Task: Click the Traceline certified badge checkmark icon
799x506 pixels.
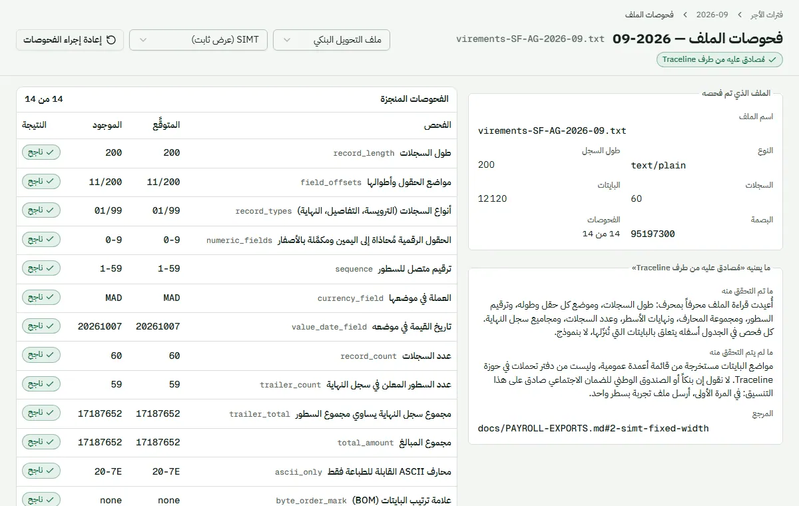Action: [x=772, y=59]
